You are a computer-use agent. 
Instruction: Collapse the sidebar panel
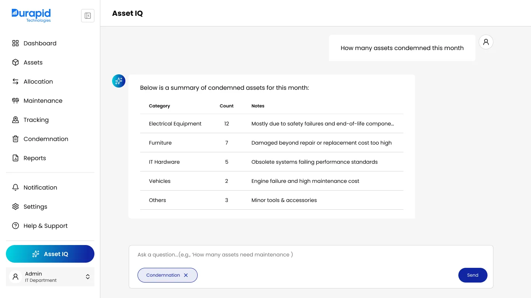[x=87, y=15]
